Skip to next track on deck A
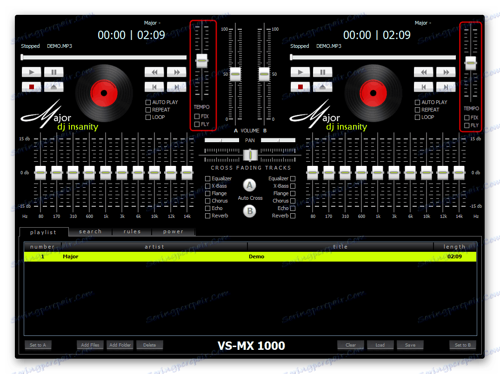The image size is (500, 374). [177, 87]
